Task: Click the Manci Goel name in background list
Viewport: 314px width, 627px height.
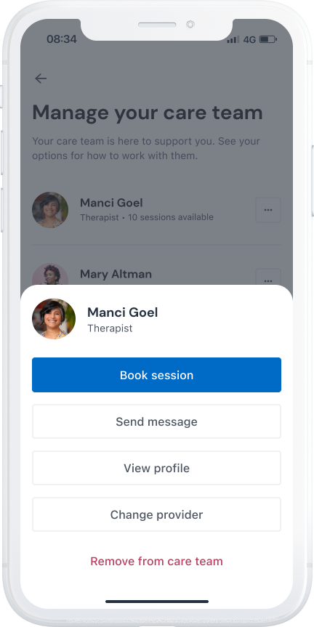Action: click(x=111, y=203)
